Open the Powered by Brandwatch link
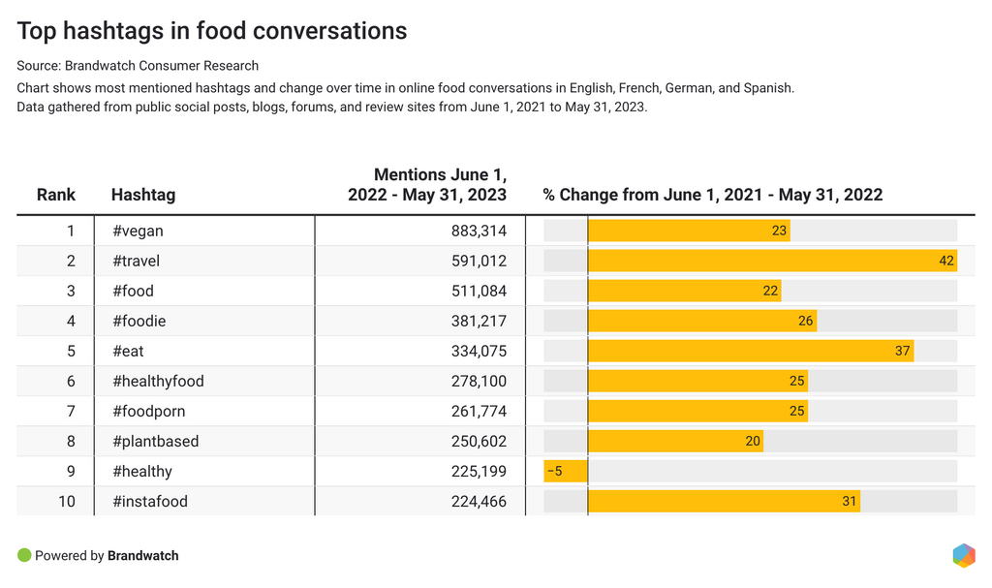Image resolution: width=992 pixels, height=588 pixels. (x=107, y=556)
